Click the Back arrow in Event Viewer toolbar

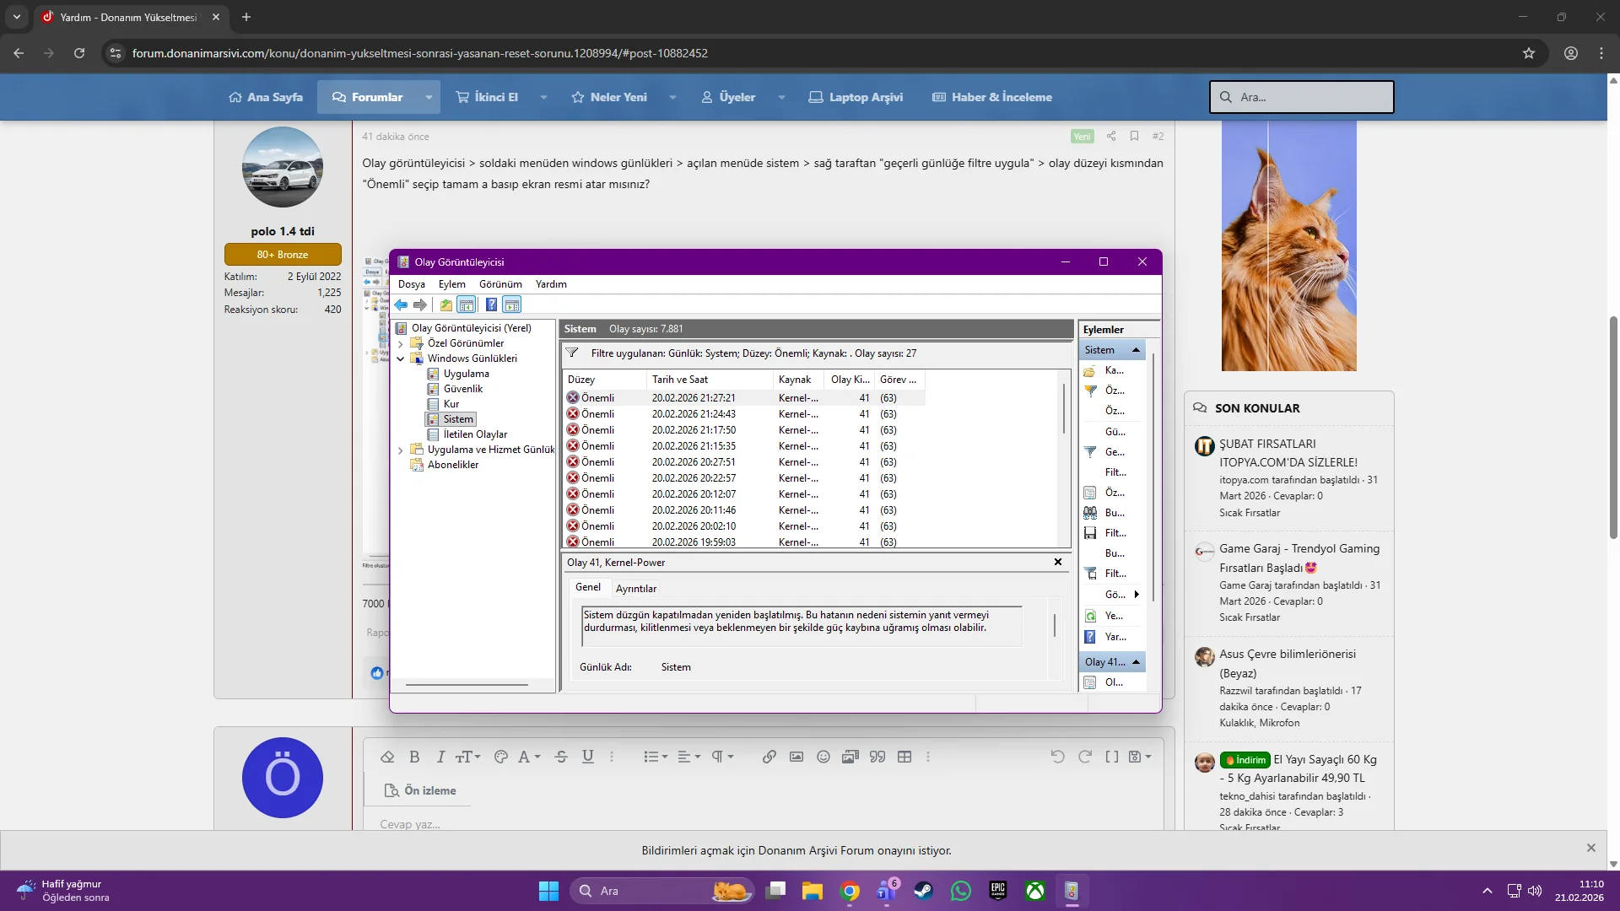point(401,305)
